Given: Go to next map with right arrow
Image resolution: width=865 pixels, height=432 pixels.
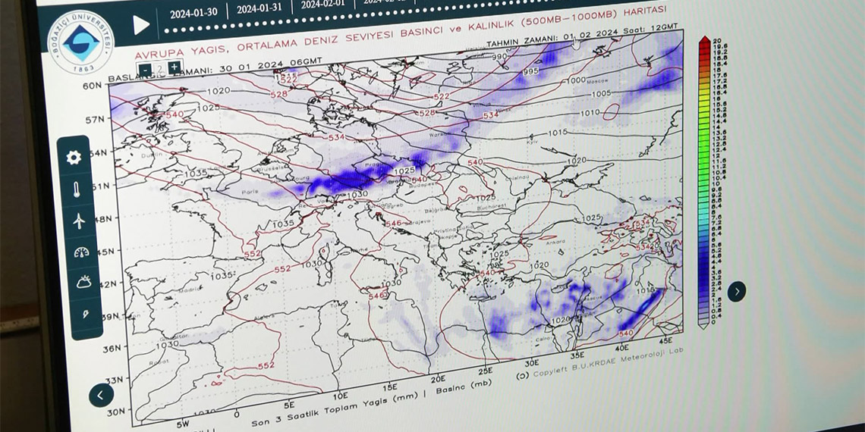Looking at the screenshot, I should tap(736, 291).
